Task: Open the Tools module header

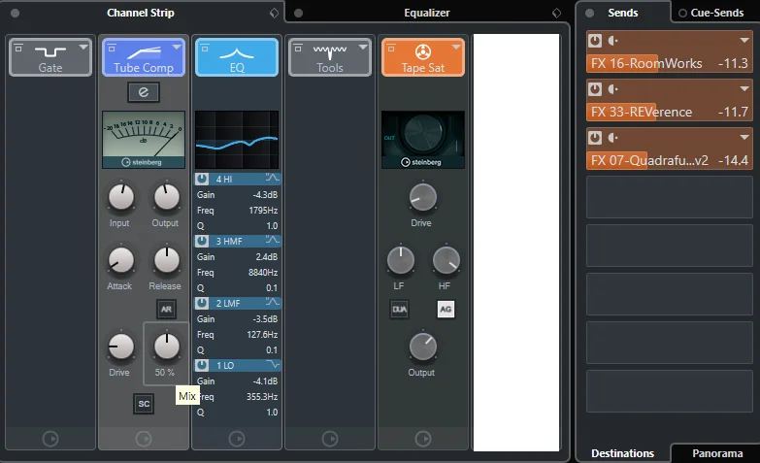Action: pos(330,57)
